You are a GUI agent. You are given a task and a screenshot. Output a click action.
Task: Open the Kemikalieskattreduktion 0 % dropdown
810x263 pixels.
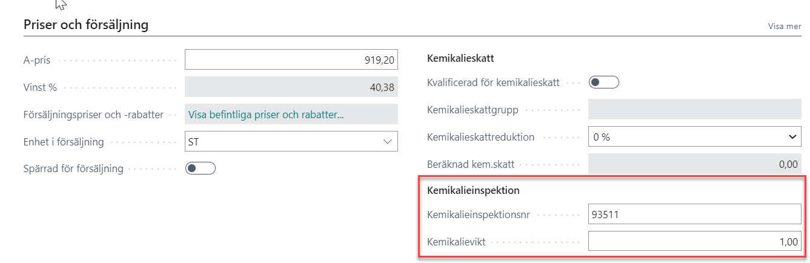coord(695,137)
